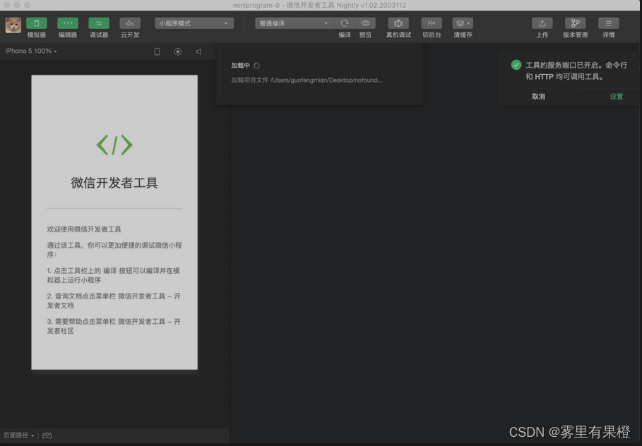Start 真机调试 remote device debugging
The height and width of the screenshot is (446, 642).
tap(398, 23)
